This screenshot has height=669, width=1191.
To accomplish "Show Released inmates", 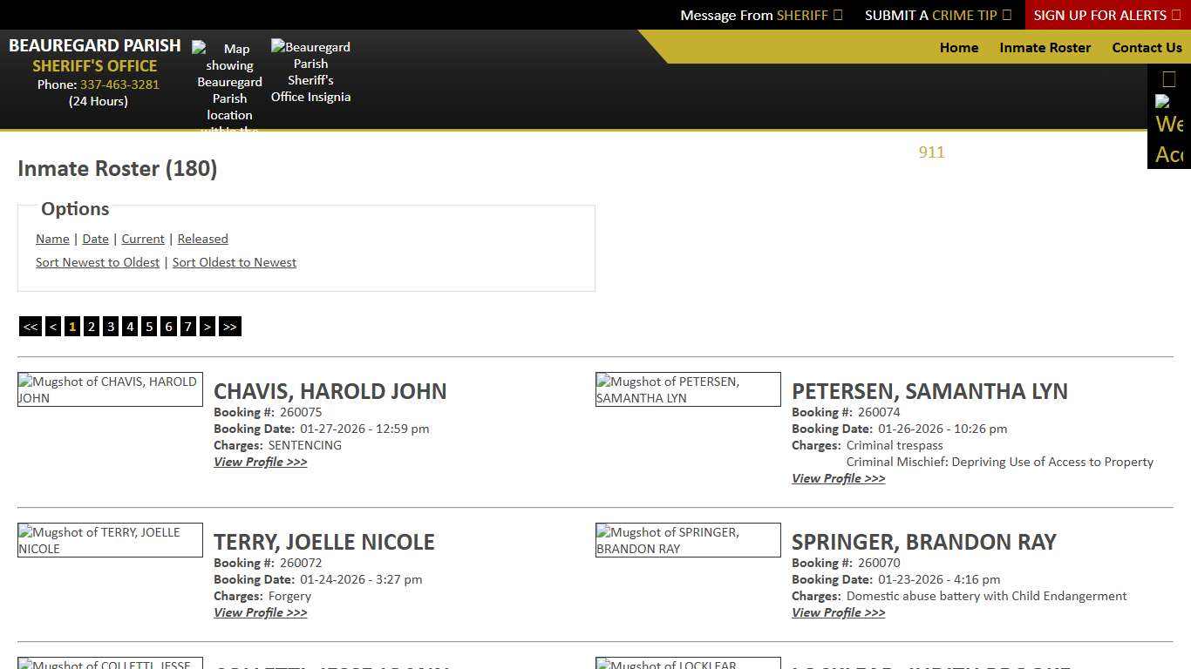I will coord(202,239).
